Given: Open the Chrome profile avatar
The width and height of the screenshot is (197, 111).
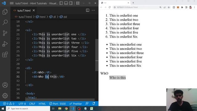Looking at the screenshot, I should (190, 7).
